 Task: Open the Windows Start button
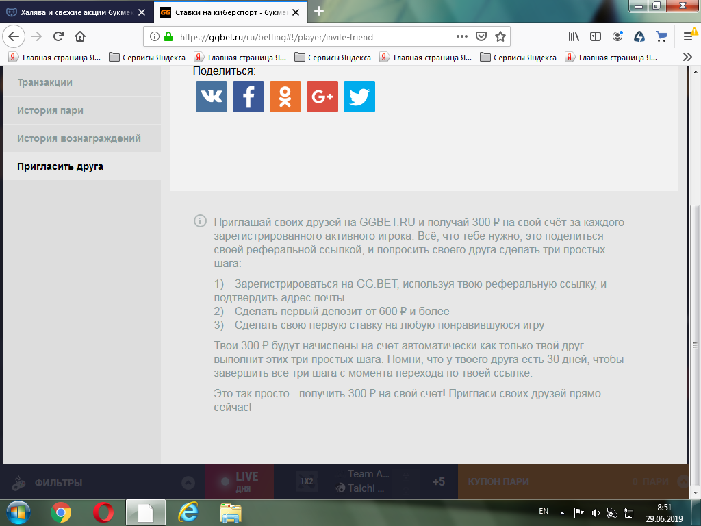coord(18,512)
